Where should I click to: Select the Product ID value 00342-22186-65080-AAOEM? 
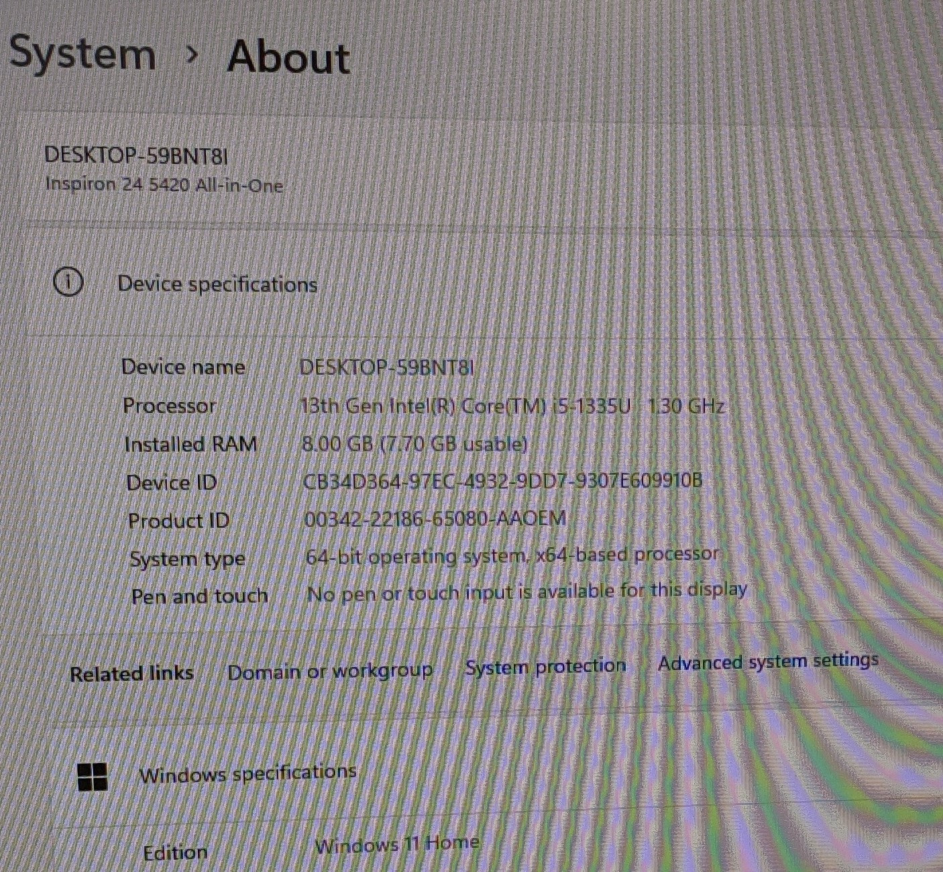pyautogui.click(x=435, y=519)
